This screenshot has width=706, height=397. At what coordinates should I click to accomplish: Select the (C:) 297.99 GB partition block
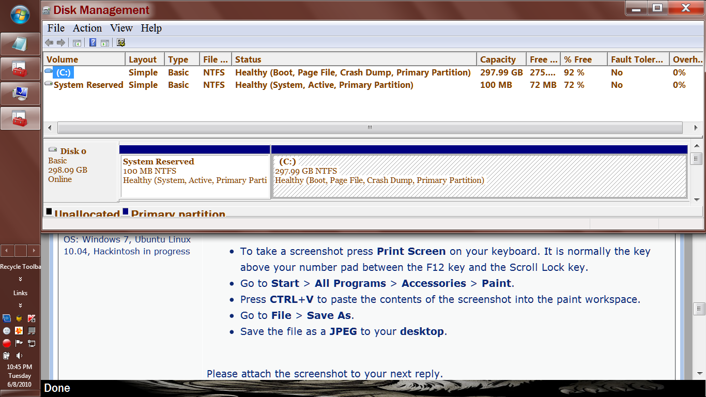(x=479, y=176)
